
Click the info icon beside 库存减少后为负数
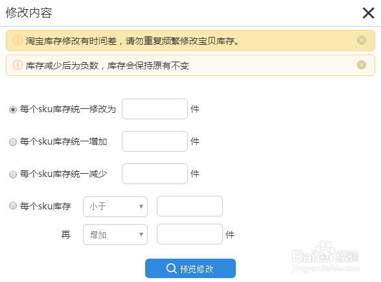click(x=17, y=65)
